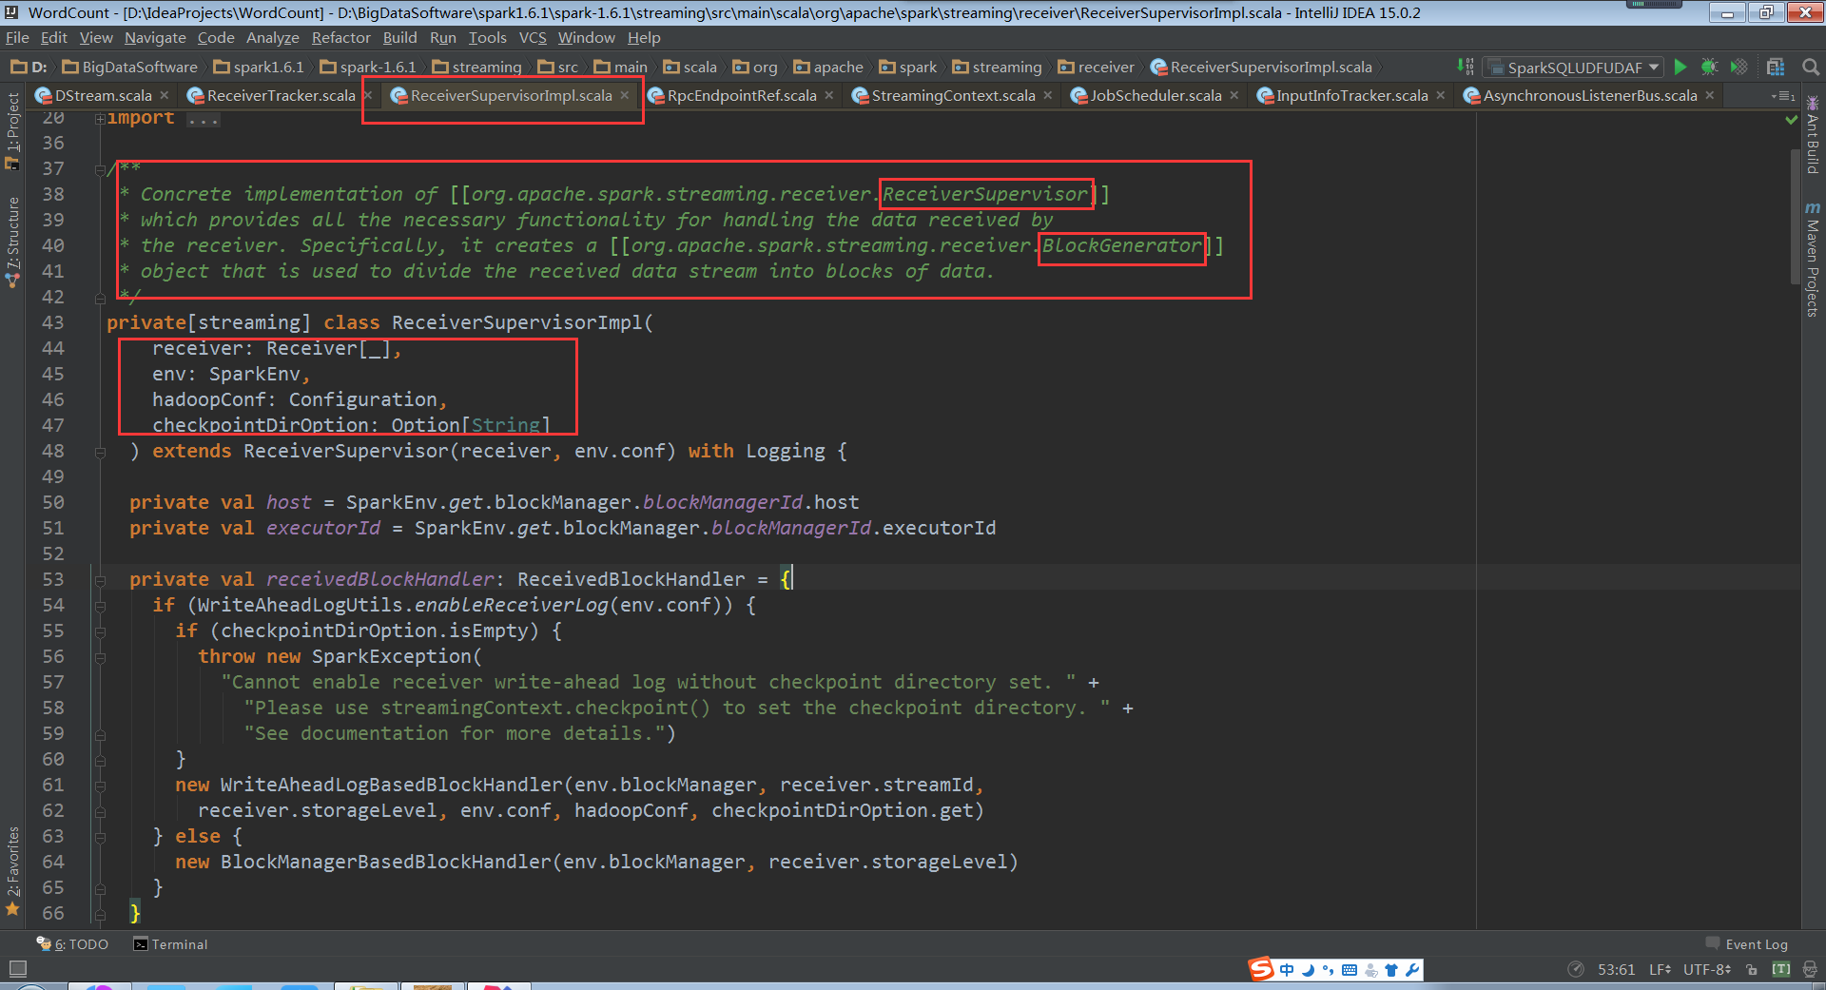Open the Project tool window
Viewport: 1826px width, 990px height.
click(x=12, y=131)
